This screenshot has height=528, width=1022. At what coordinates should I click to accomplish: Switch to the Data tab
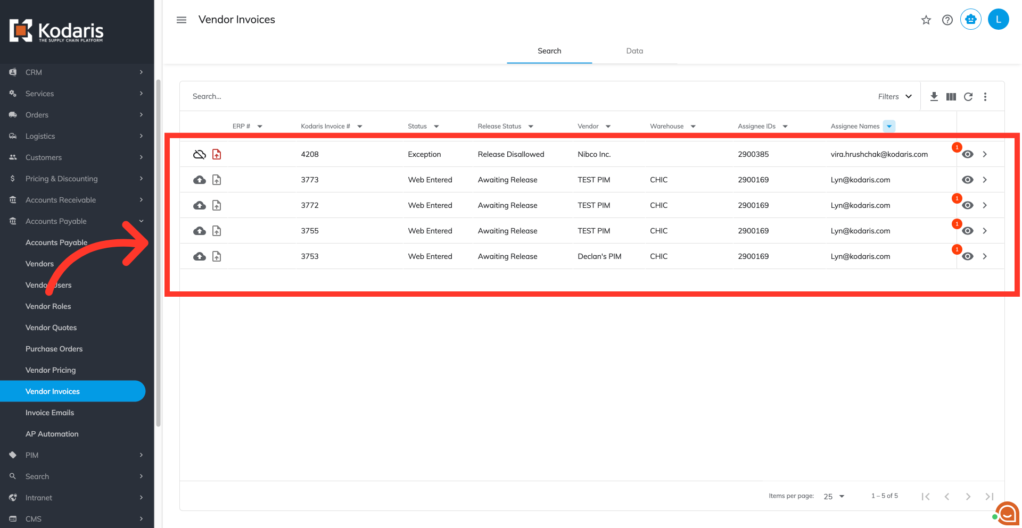click(x=634, y=51)
